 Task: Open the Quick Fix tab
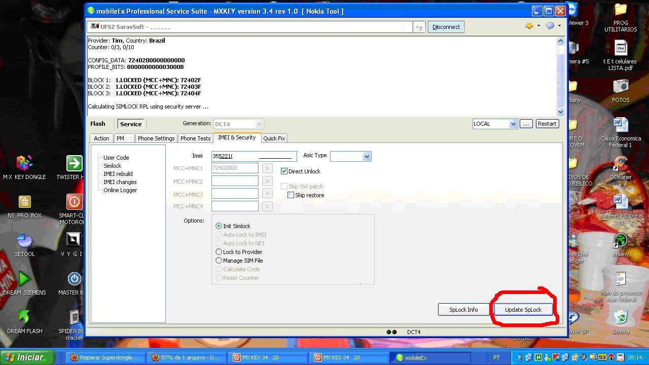pos(274,138)
